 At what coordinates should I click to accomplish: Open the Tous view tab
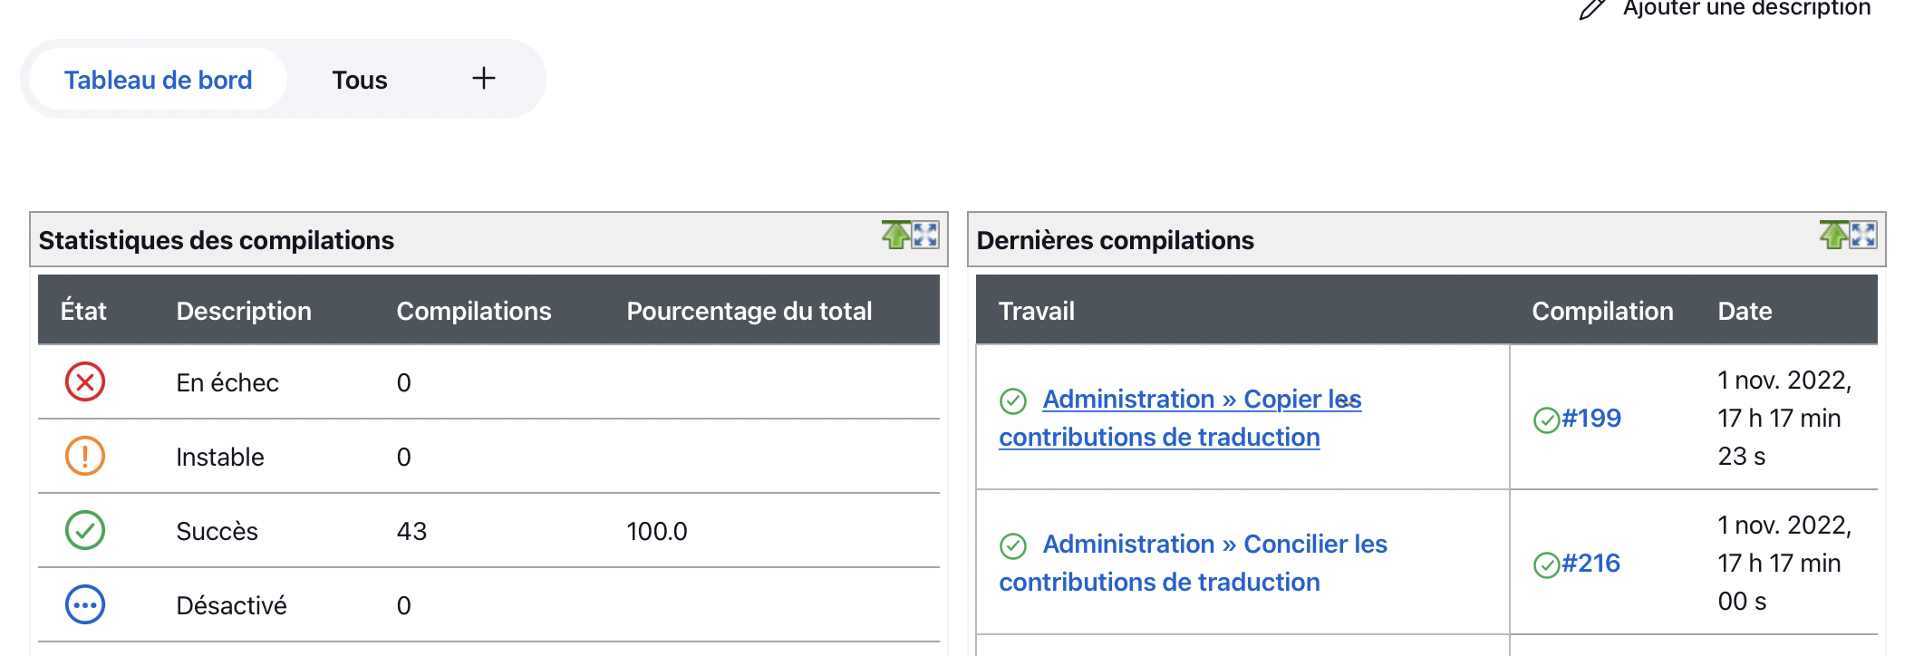[x=359, y=80]
